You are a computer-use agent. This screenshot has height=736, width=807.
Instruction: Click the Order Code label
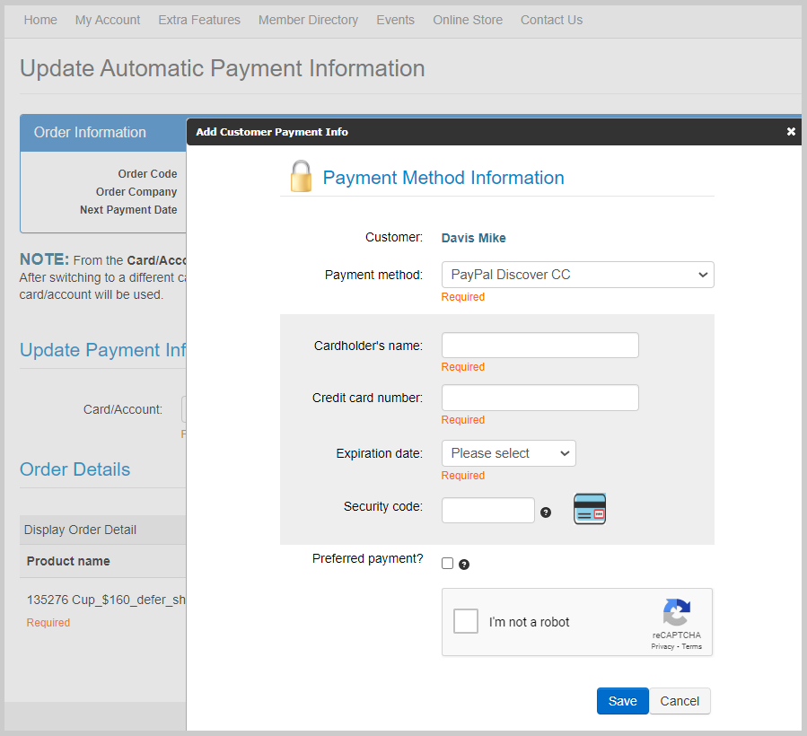148,174
